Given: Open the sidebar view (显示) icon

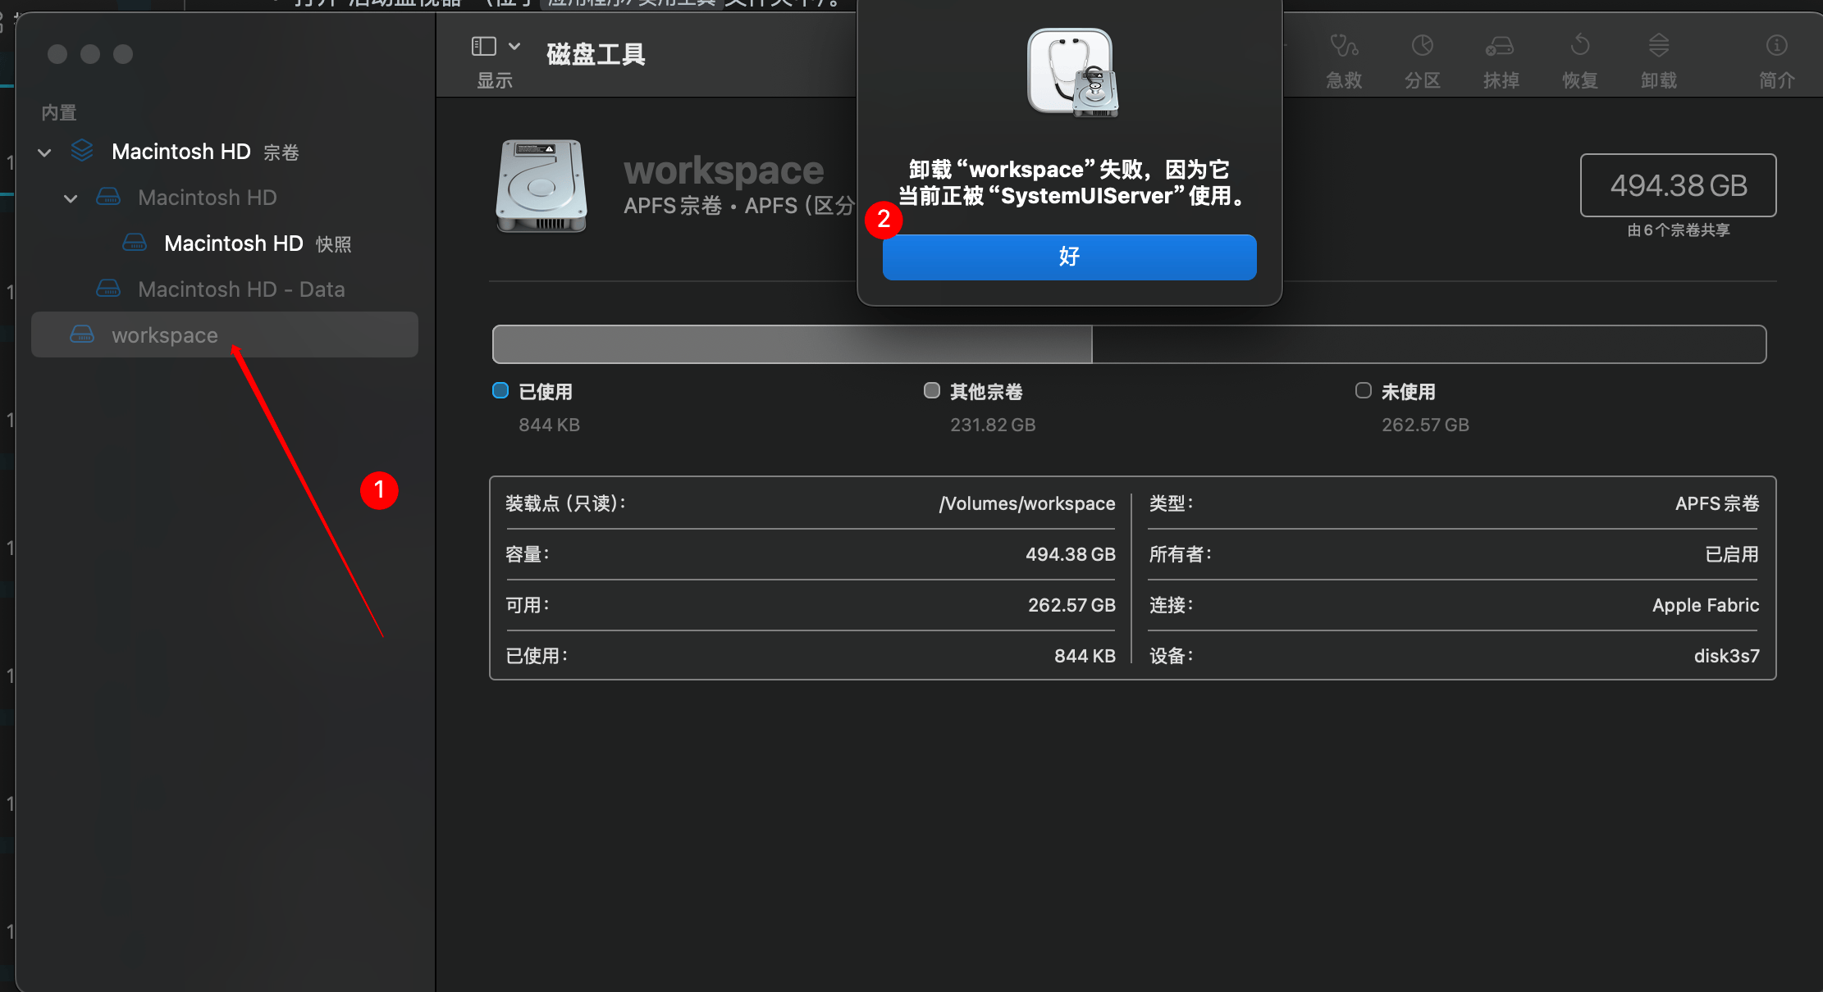Looking at the screenshot, I should 484,46.
